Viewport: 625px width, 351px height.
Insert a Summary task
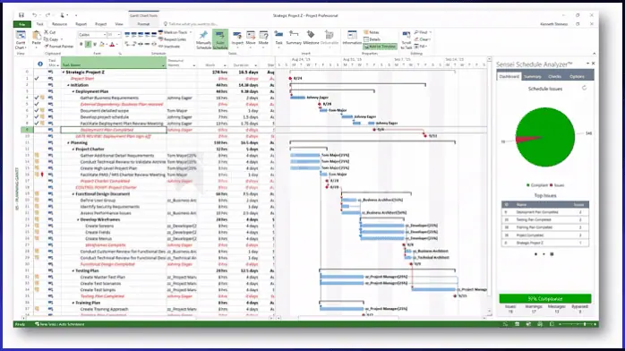coord(294,38)
